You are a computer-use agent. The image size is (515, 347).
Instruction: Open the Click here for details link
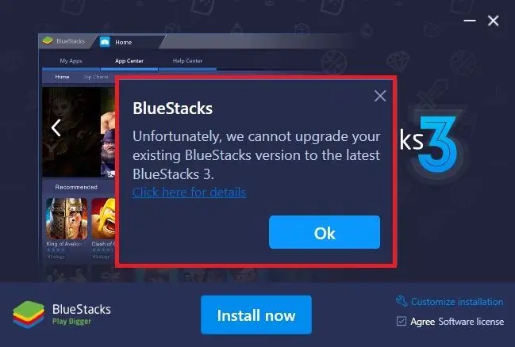point(189,193)
